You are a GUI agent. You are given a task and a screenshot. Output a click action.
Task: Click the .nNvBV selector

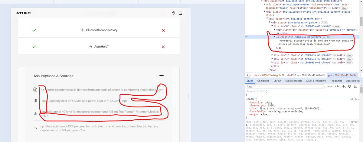pyautogui.click(x=250, y=99)
